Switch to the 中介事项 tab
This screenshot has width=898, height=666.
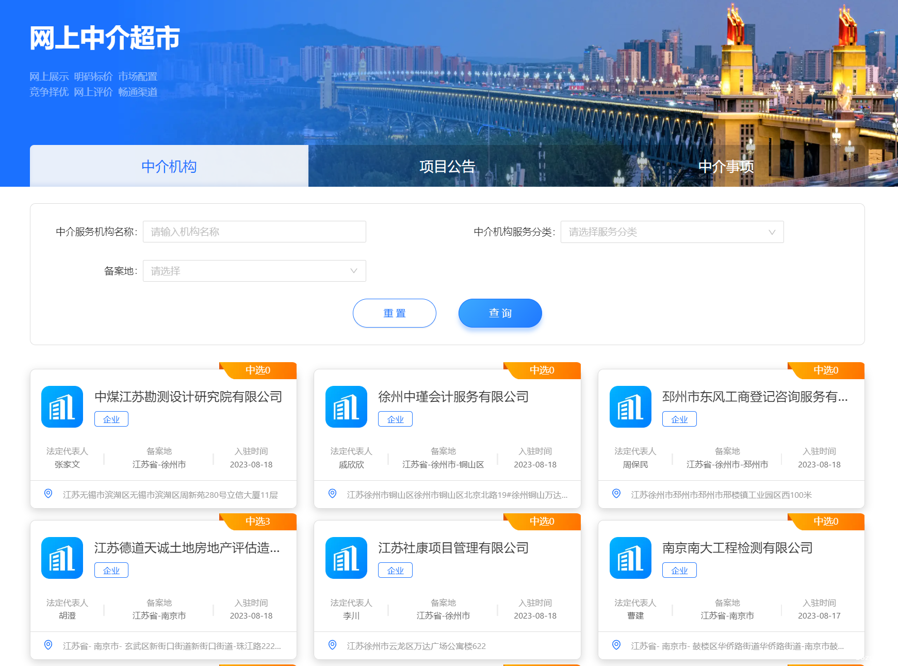point(726,167)
